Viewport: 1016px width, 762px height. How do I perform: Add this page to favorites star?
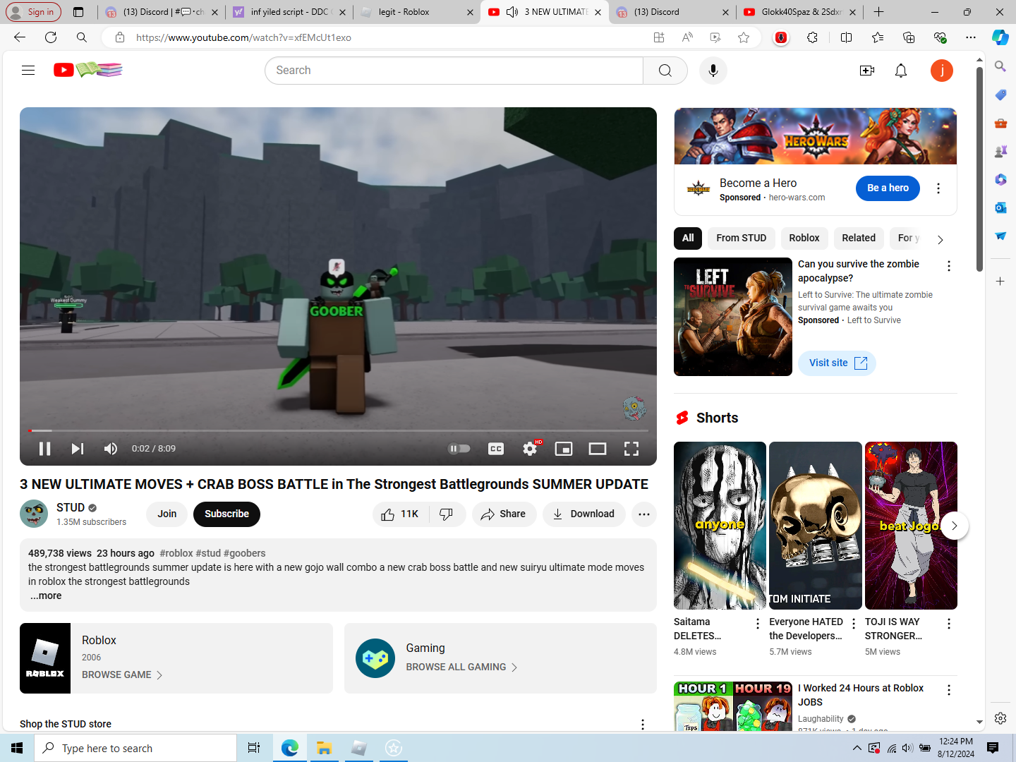[x=744, y=37]
